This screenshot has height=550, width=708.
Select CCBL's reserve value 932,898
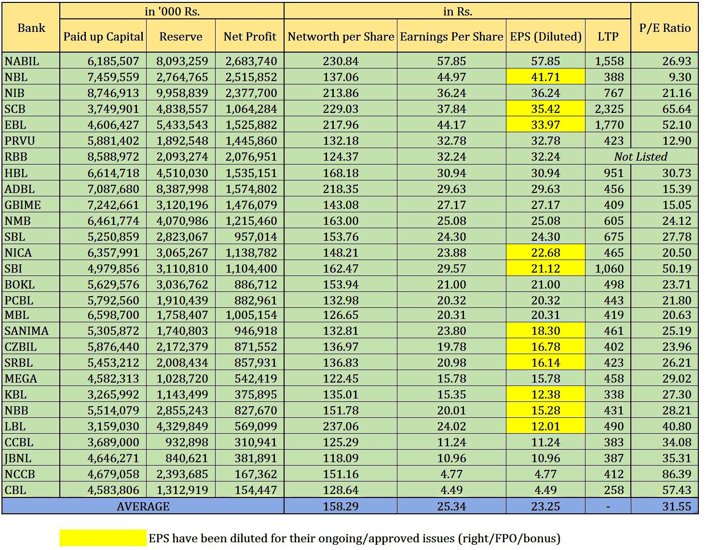(181, 442)
